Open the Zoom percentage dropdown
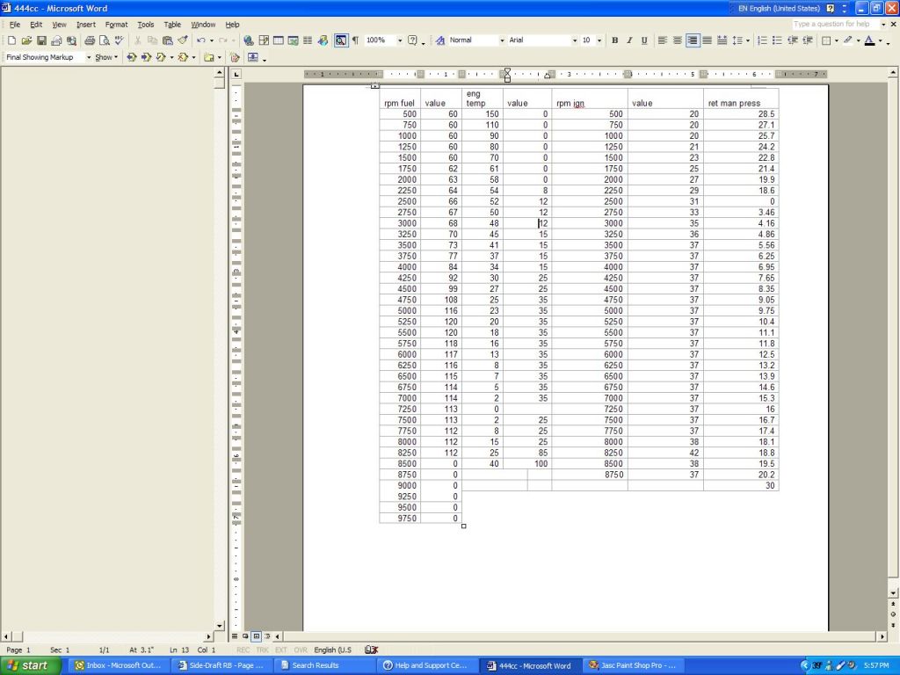 pos(400,40)
